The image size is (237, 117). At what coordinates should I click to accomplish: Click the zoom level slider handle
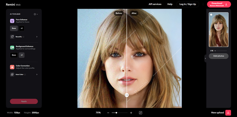116,113
